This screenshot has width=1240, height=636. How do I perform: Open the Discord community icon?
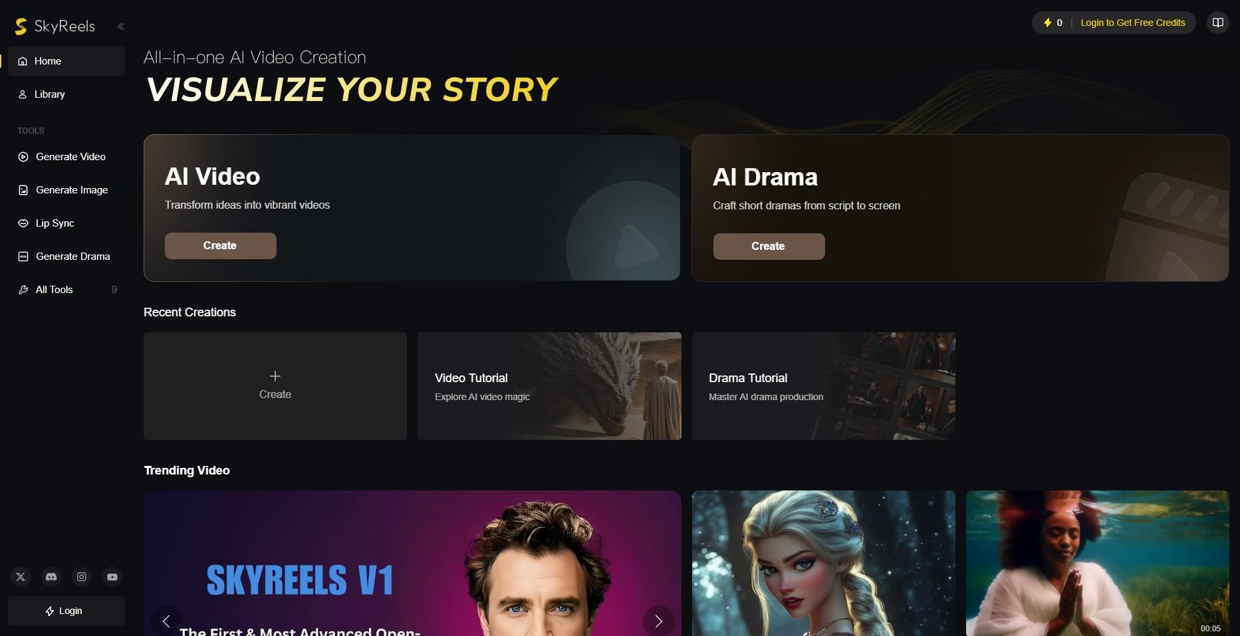[51, 577]
